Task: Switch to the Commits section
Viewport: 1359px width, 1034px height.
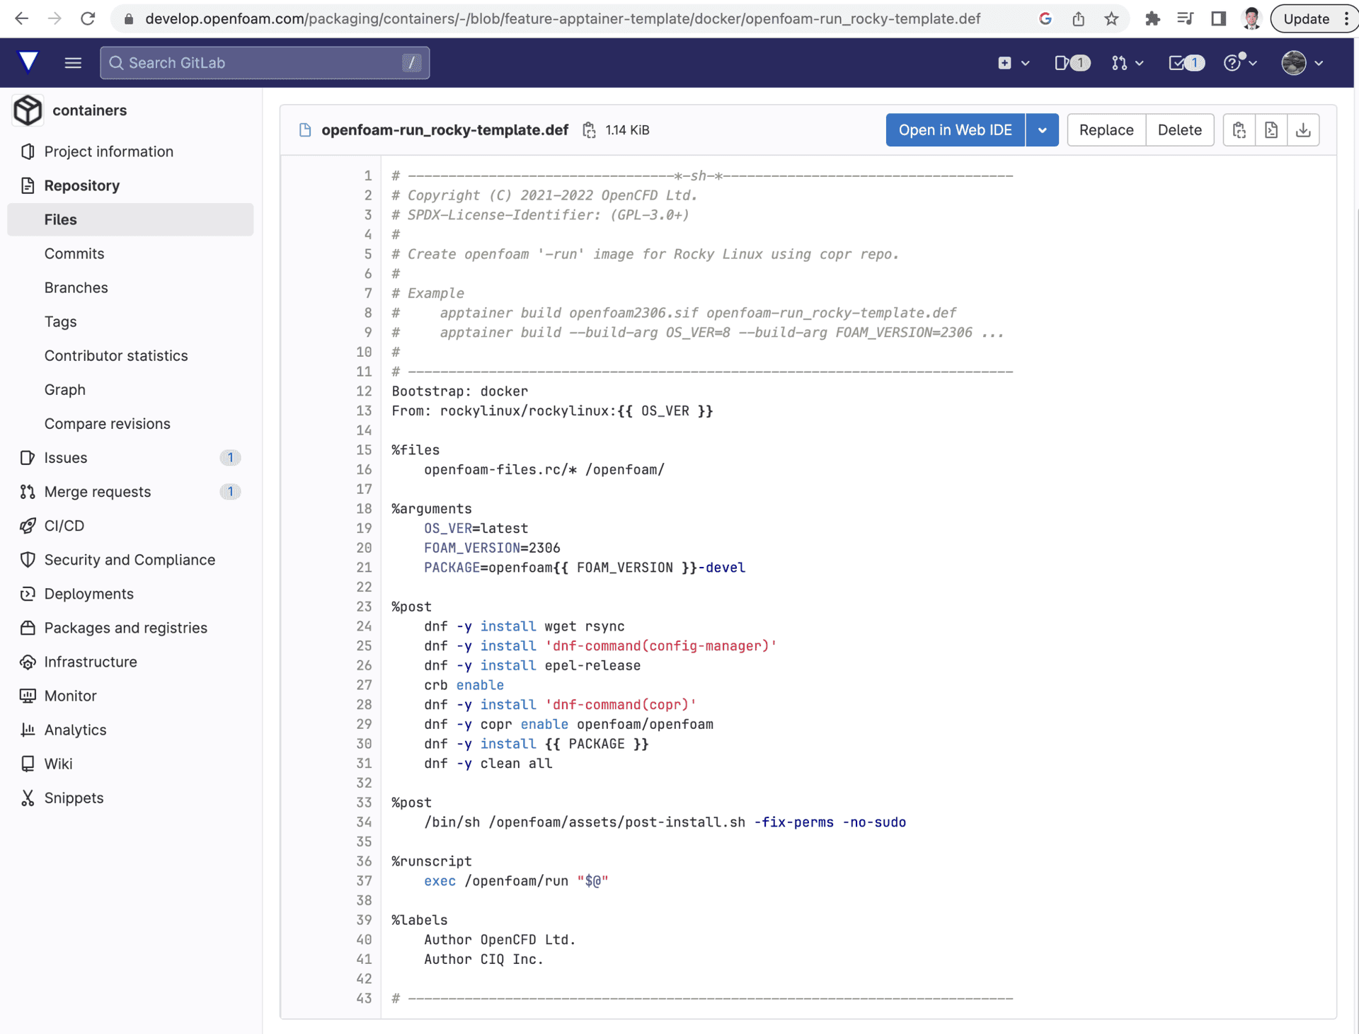Action: click(74, 253)
